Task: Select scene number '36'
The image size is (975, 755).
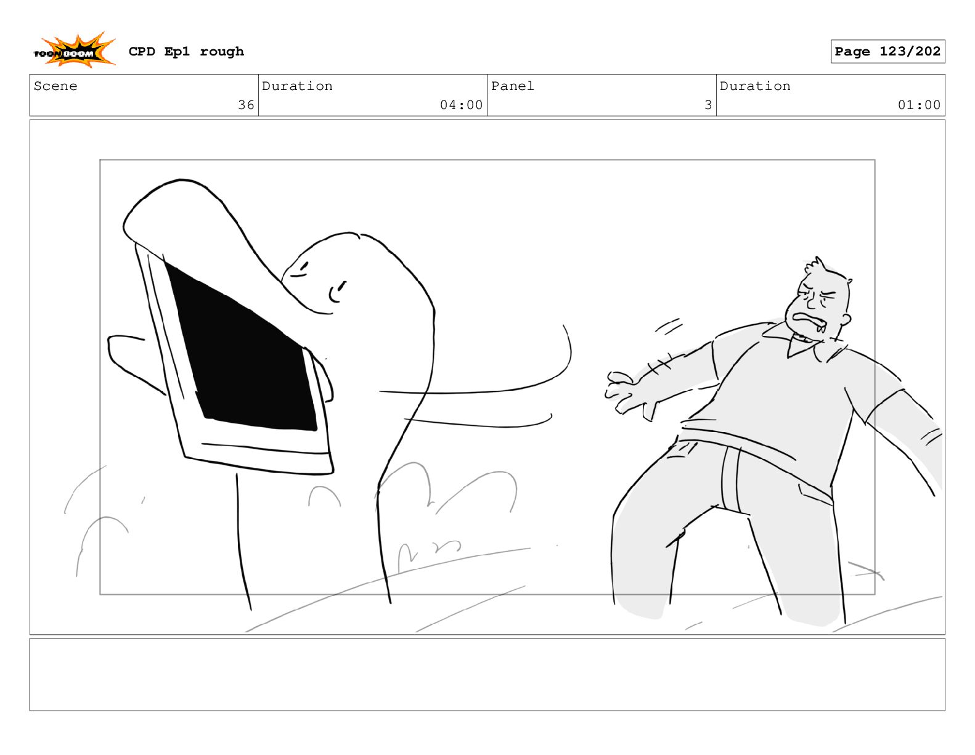Action: (246, 105)
